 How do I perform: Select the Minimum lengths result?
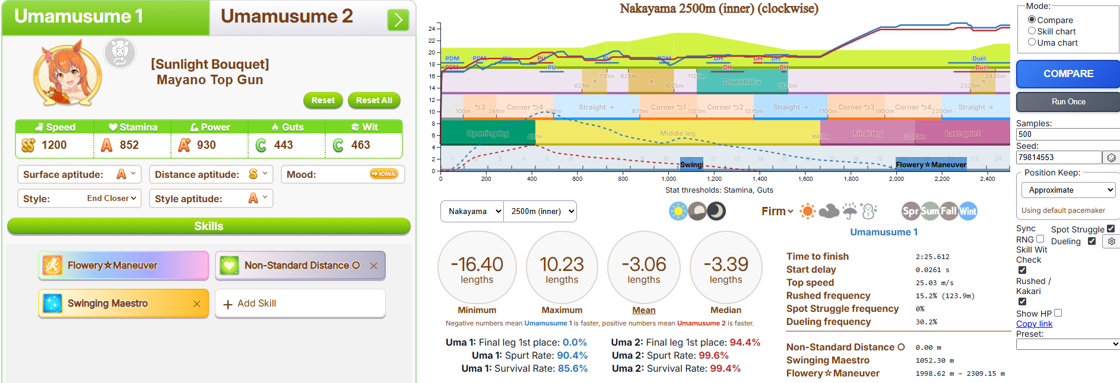(477, 267)
